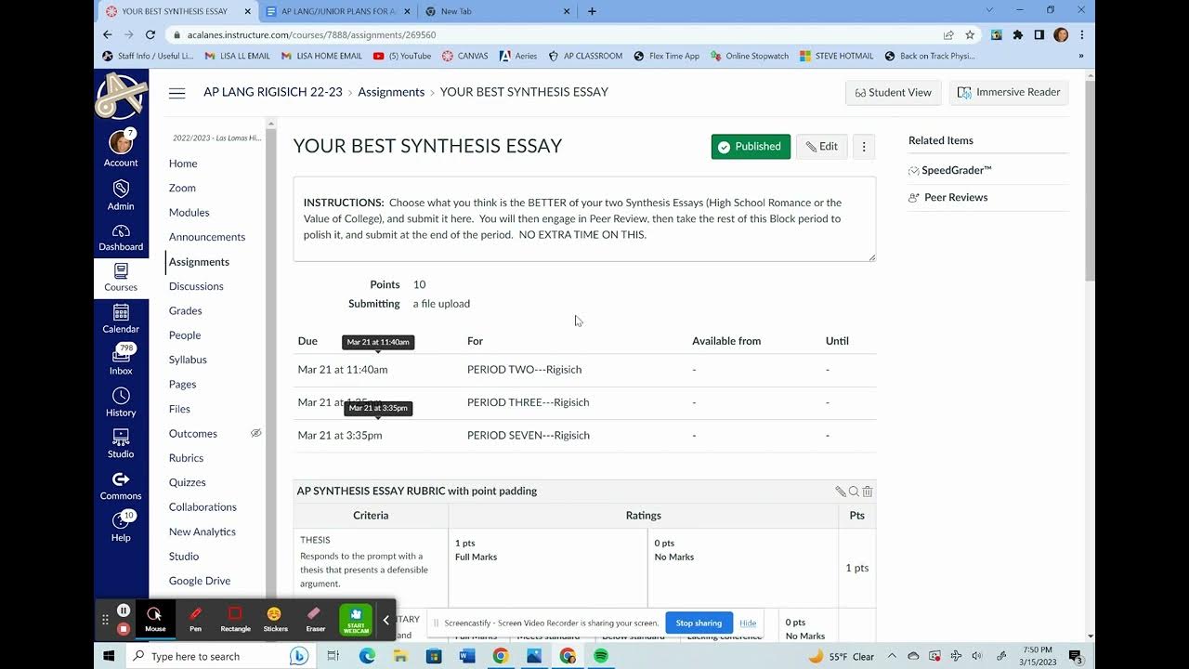Viewport: 1189px width, 669px height.
Task: Choose the Mouse tool in Screencastify
Action: [155, 619]
